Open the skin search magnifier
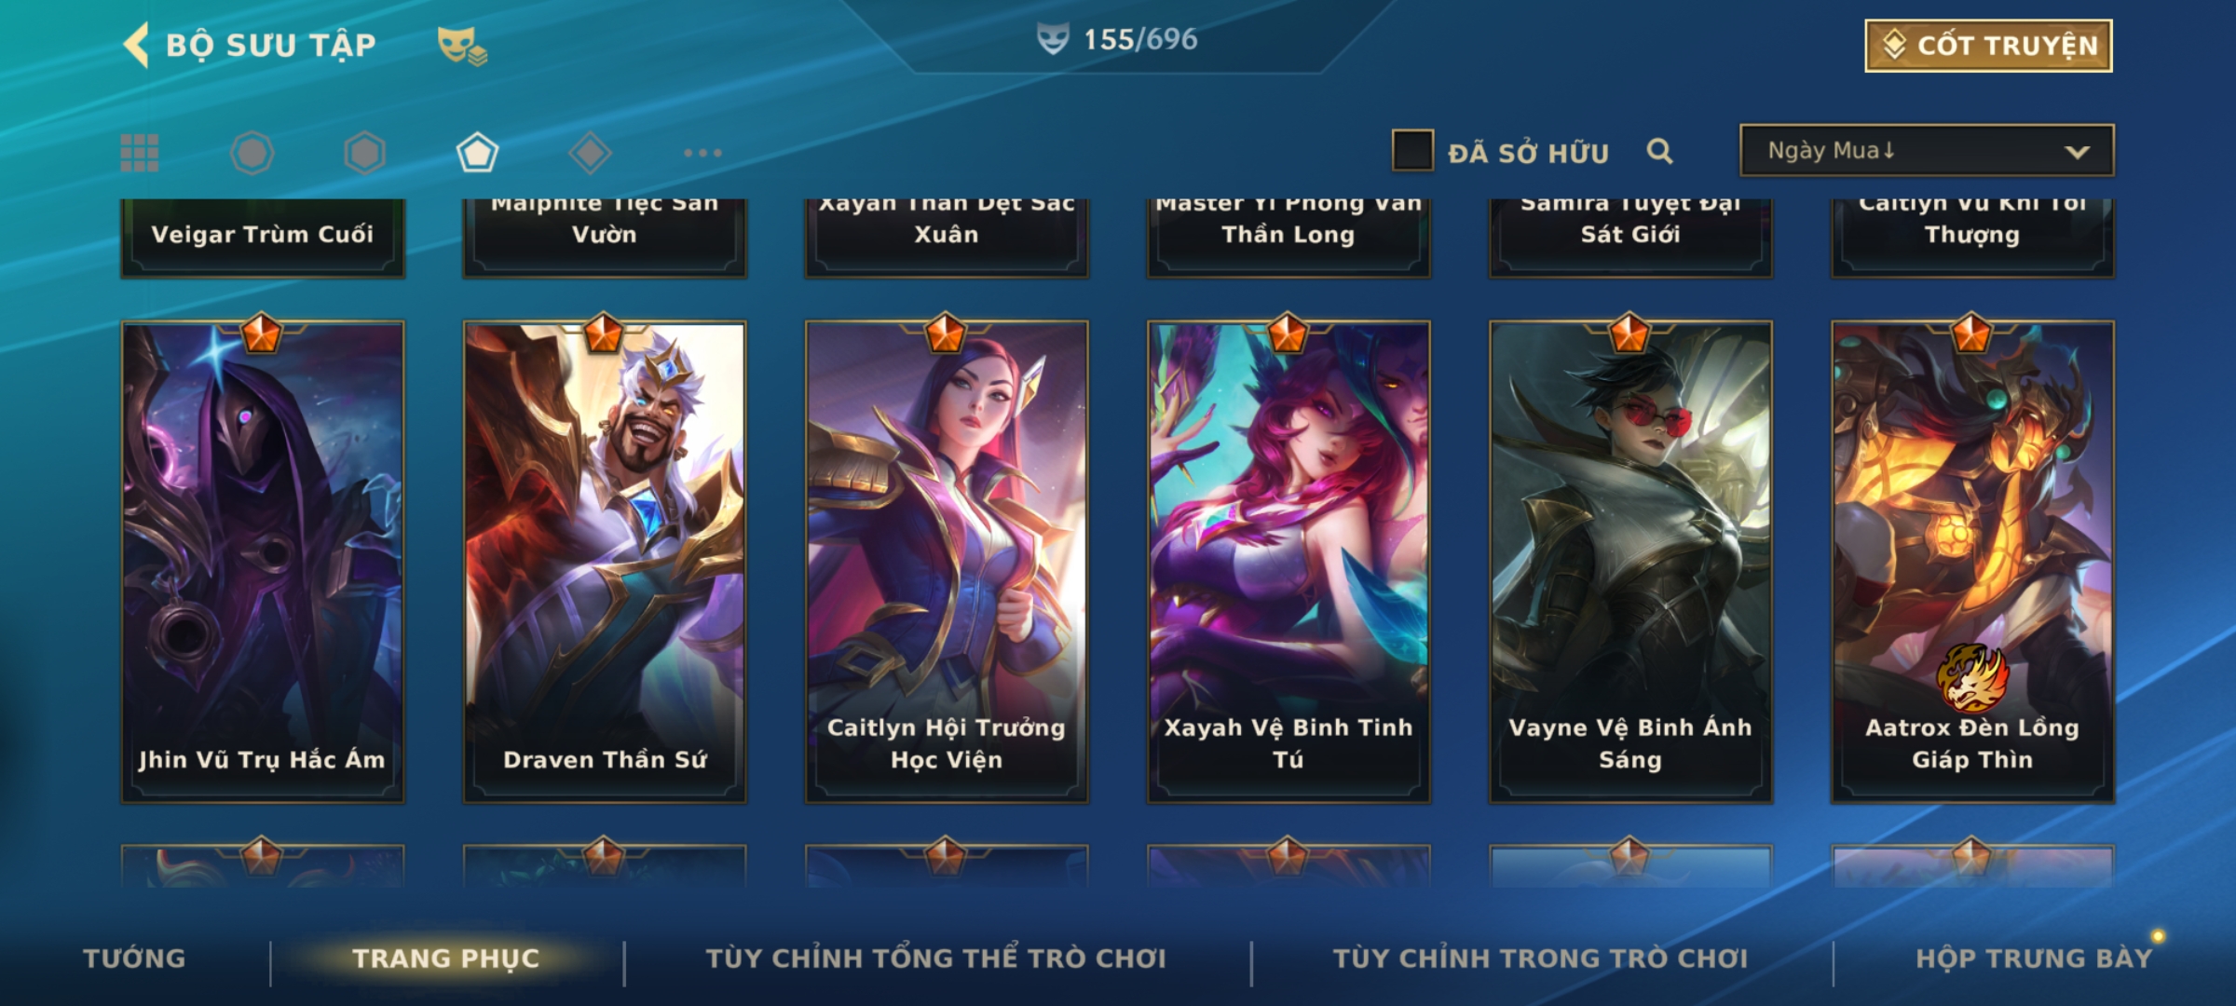 pos(1659,151)
